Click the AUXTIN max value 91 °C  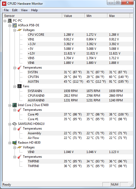tap(119, 82)
